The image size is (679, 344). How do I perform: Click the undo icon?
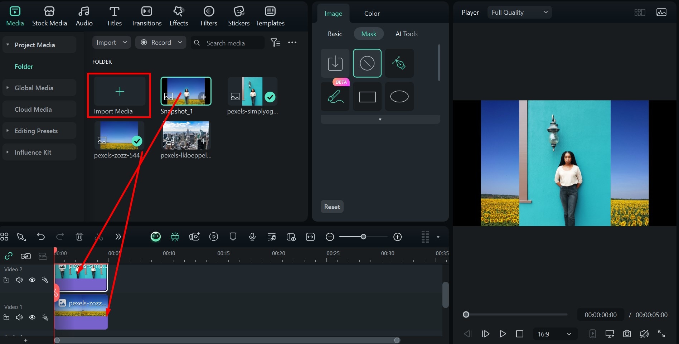tap(41, 237)
